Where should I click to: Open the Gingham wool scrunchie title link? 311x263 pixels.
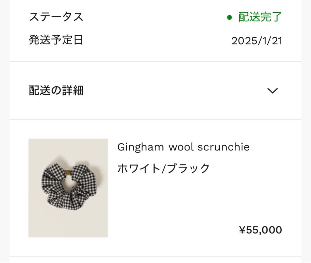tap(183, 147)
